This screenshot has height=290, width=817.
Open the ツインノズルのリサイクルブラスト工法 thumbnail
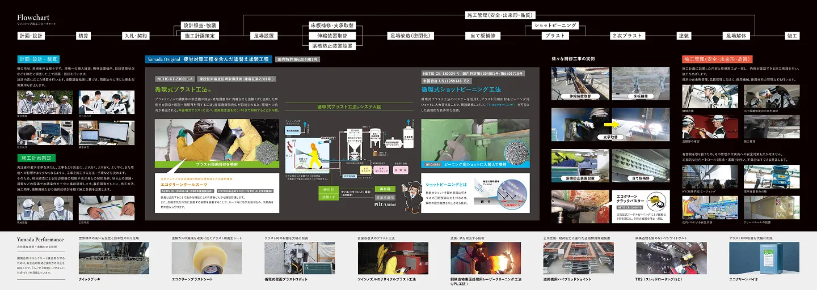pyautogui.click(x=392, y=258)
